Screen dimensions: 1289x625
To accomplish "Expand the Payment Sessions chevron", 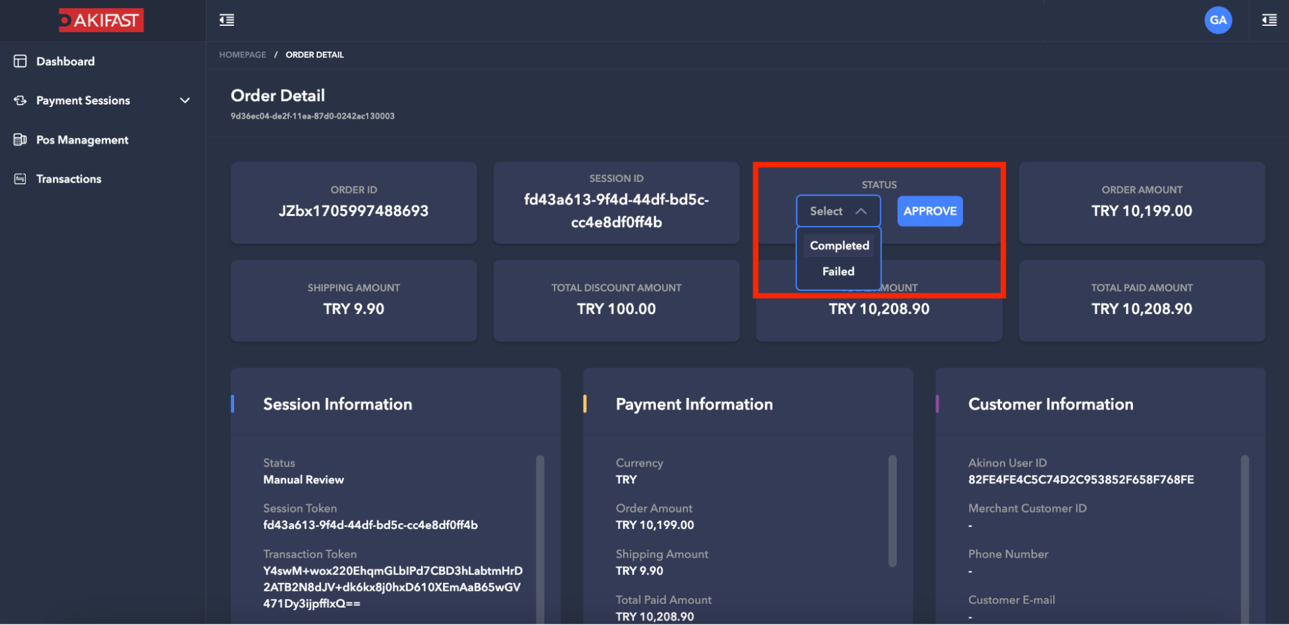I will tap(184, 101).
